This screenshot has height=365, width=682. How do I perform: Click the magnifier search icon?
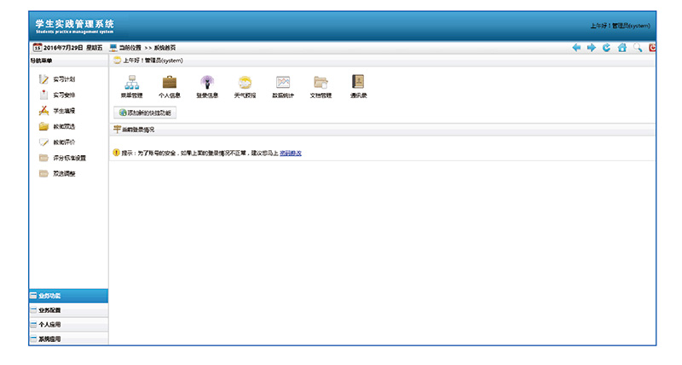point(637,48)
